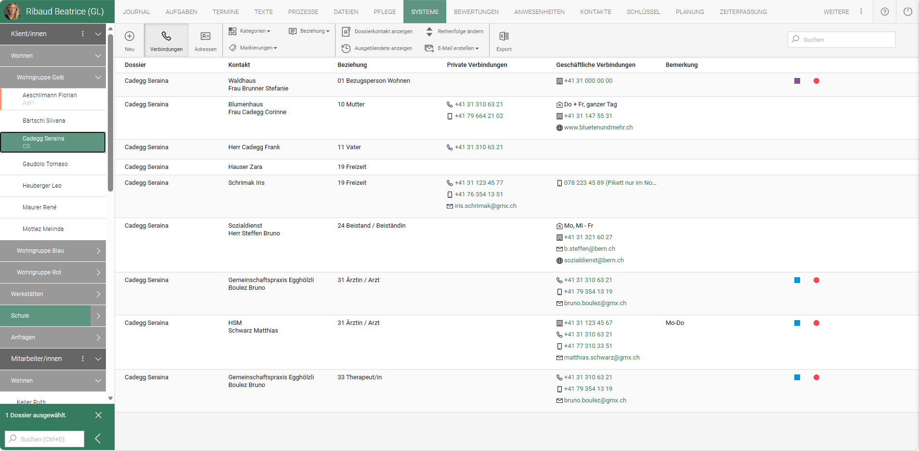Open the www.bluetenundmehr.ch link
Screen dimensions: 919x451
click(x=598, y=128)
